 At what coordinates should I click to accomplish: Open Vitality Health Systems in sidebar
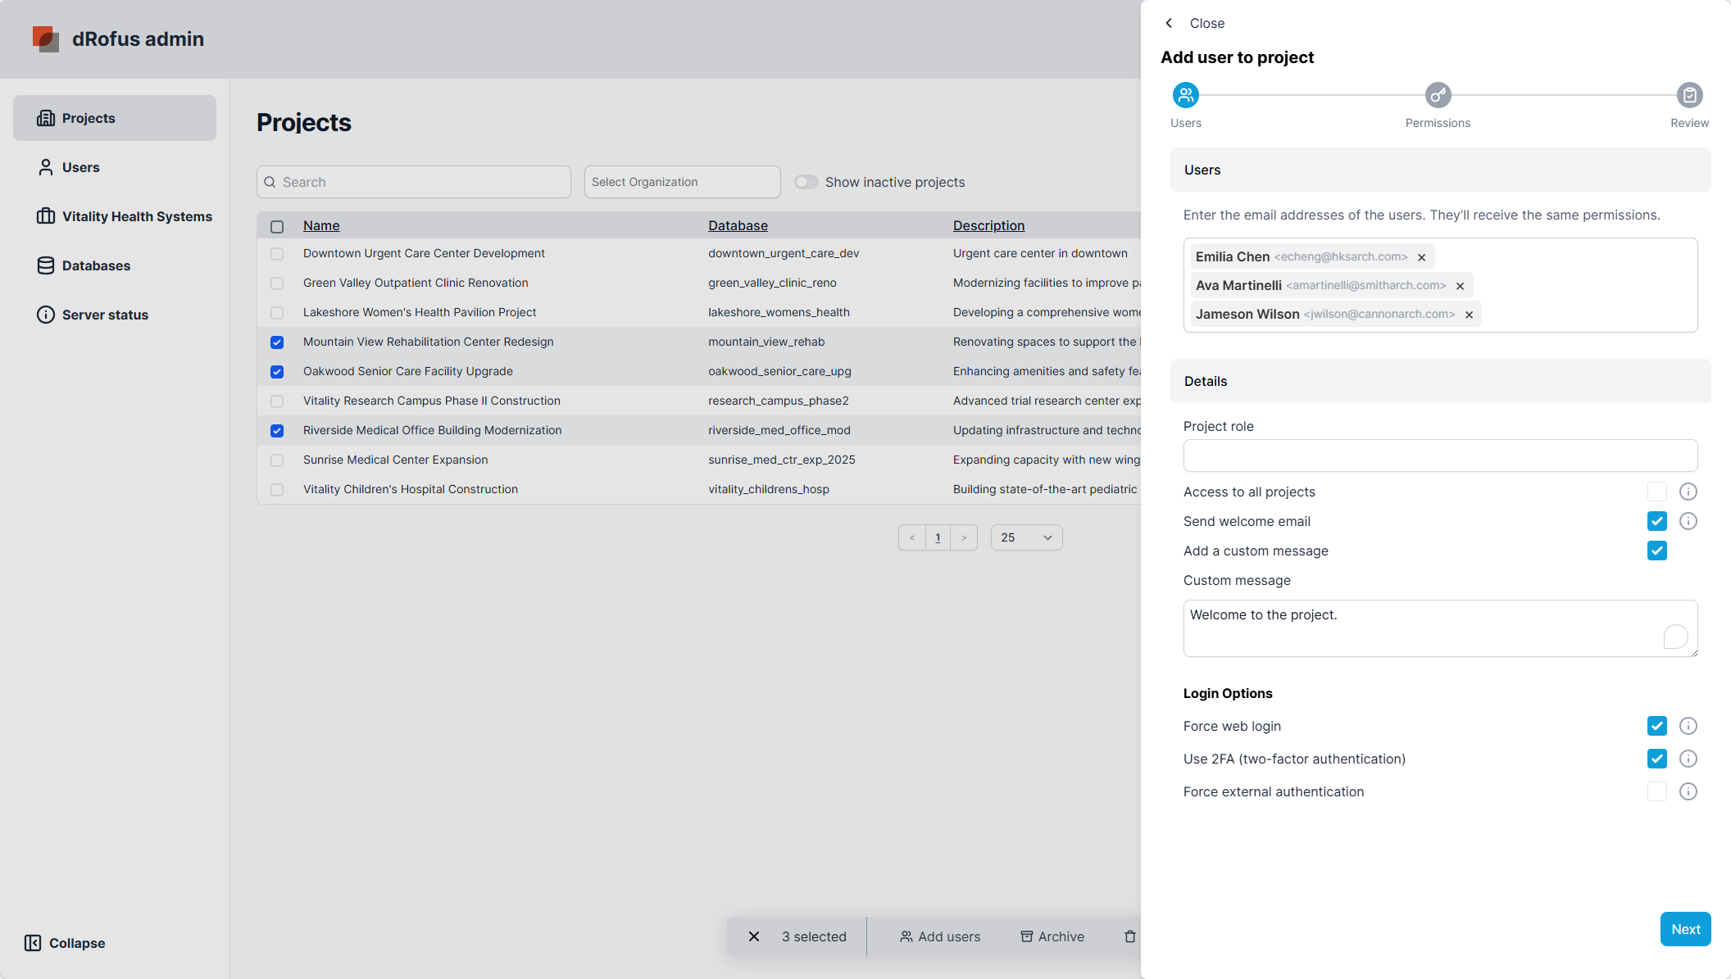click(115, 216)
